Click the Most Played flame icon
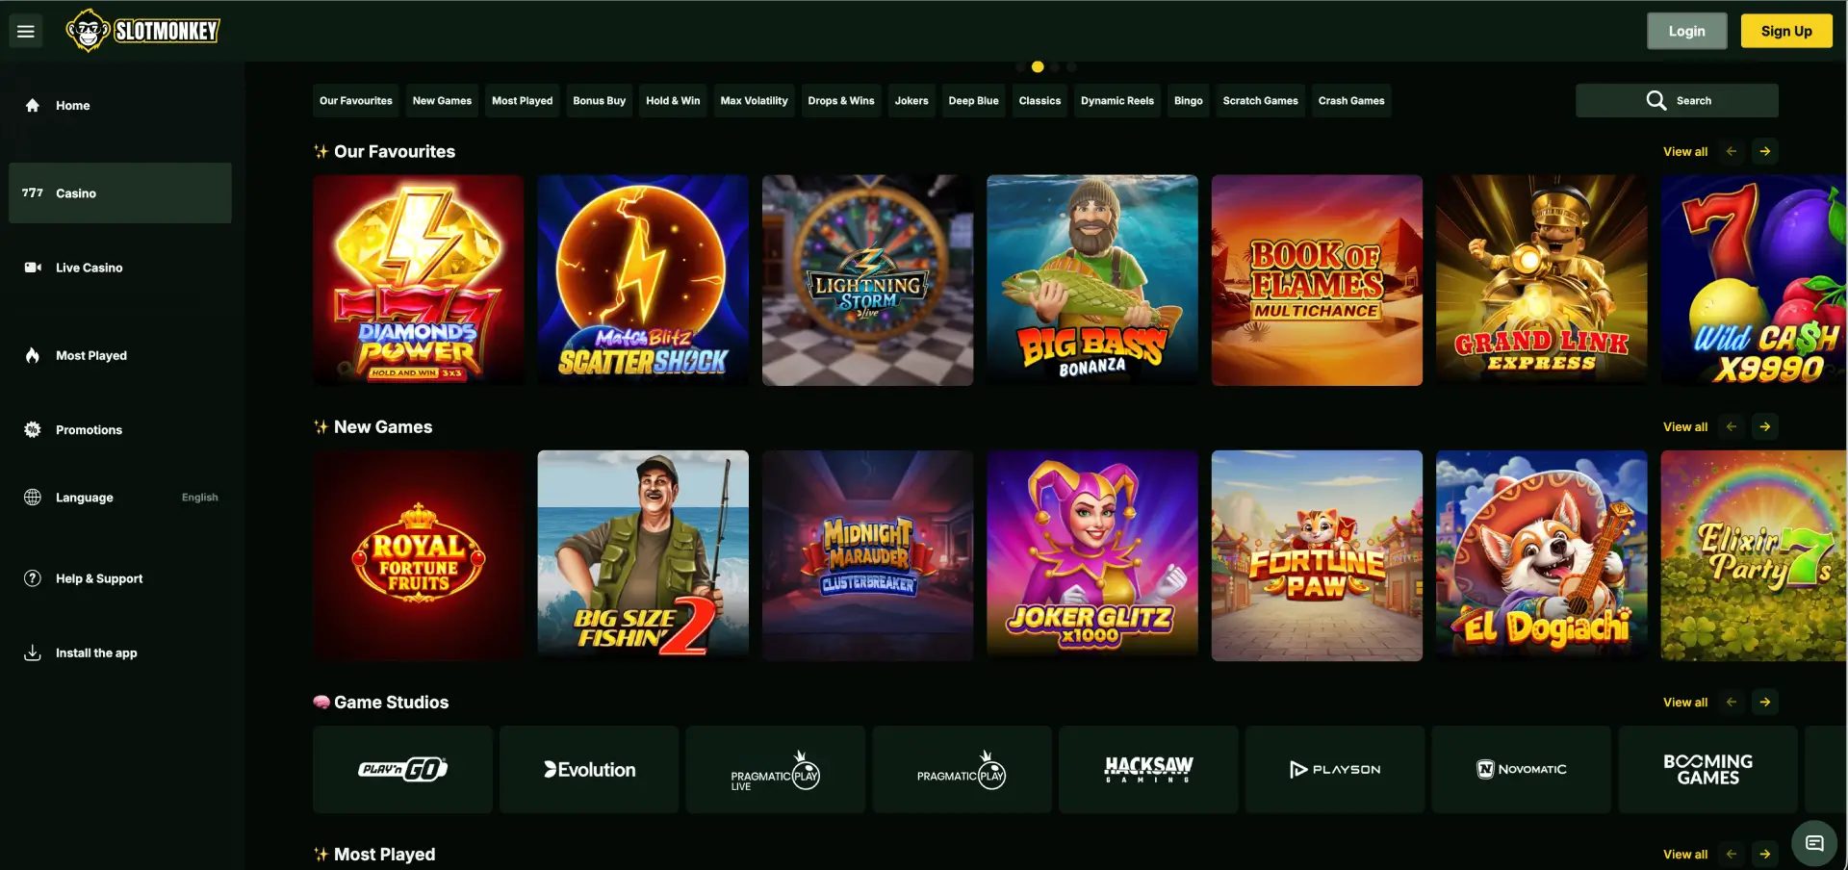Image resolution: width=1848 pixels, height=870 pixels. (x=33, y=355)
